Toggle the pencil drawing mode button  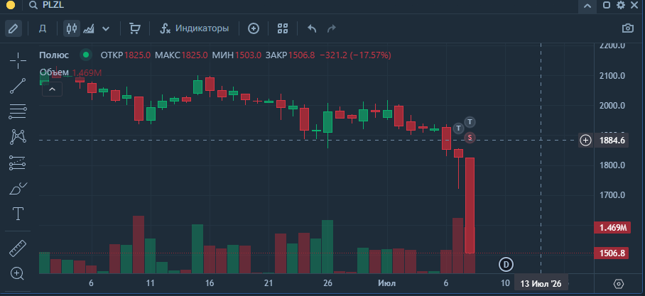click(x=13, y=28)
